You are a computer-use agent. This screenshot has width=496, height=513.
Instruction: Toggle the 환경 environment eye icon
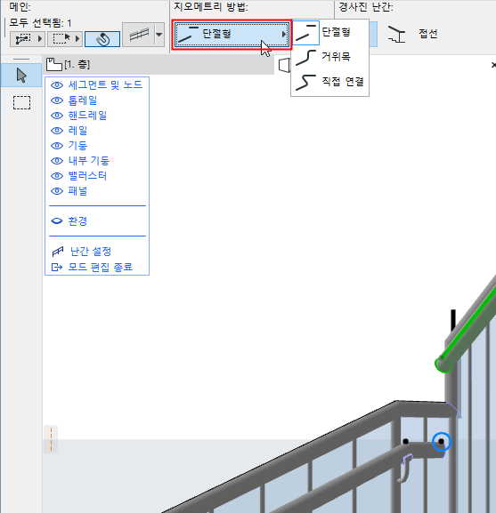point(57,221)
